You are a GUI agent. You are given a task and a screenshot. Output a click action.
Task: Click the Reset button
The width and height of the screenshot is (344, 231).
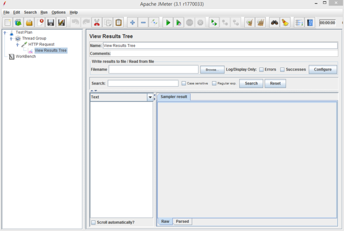click(275, 83)
